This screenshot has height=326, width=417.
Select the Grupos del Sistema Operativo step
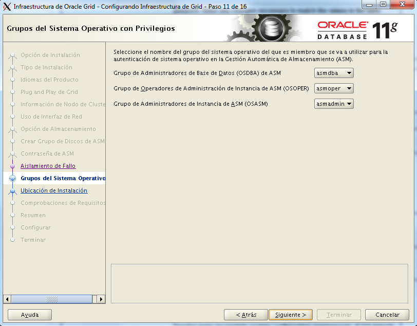click(x=62, y=178)
